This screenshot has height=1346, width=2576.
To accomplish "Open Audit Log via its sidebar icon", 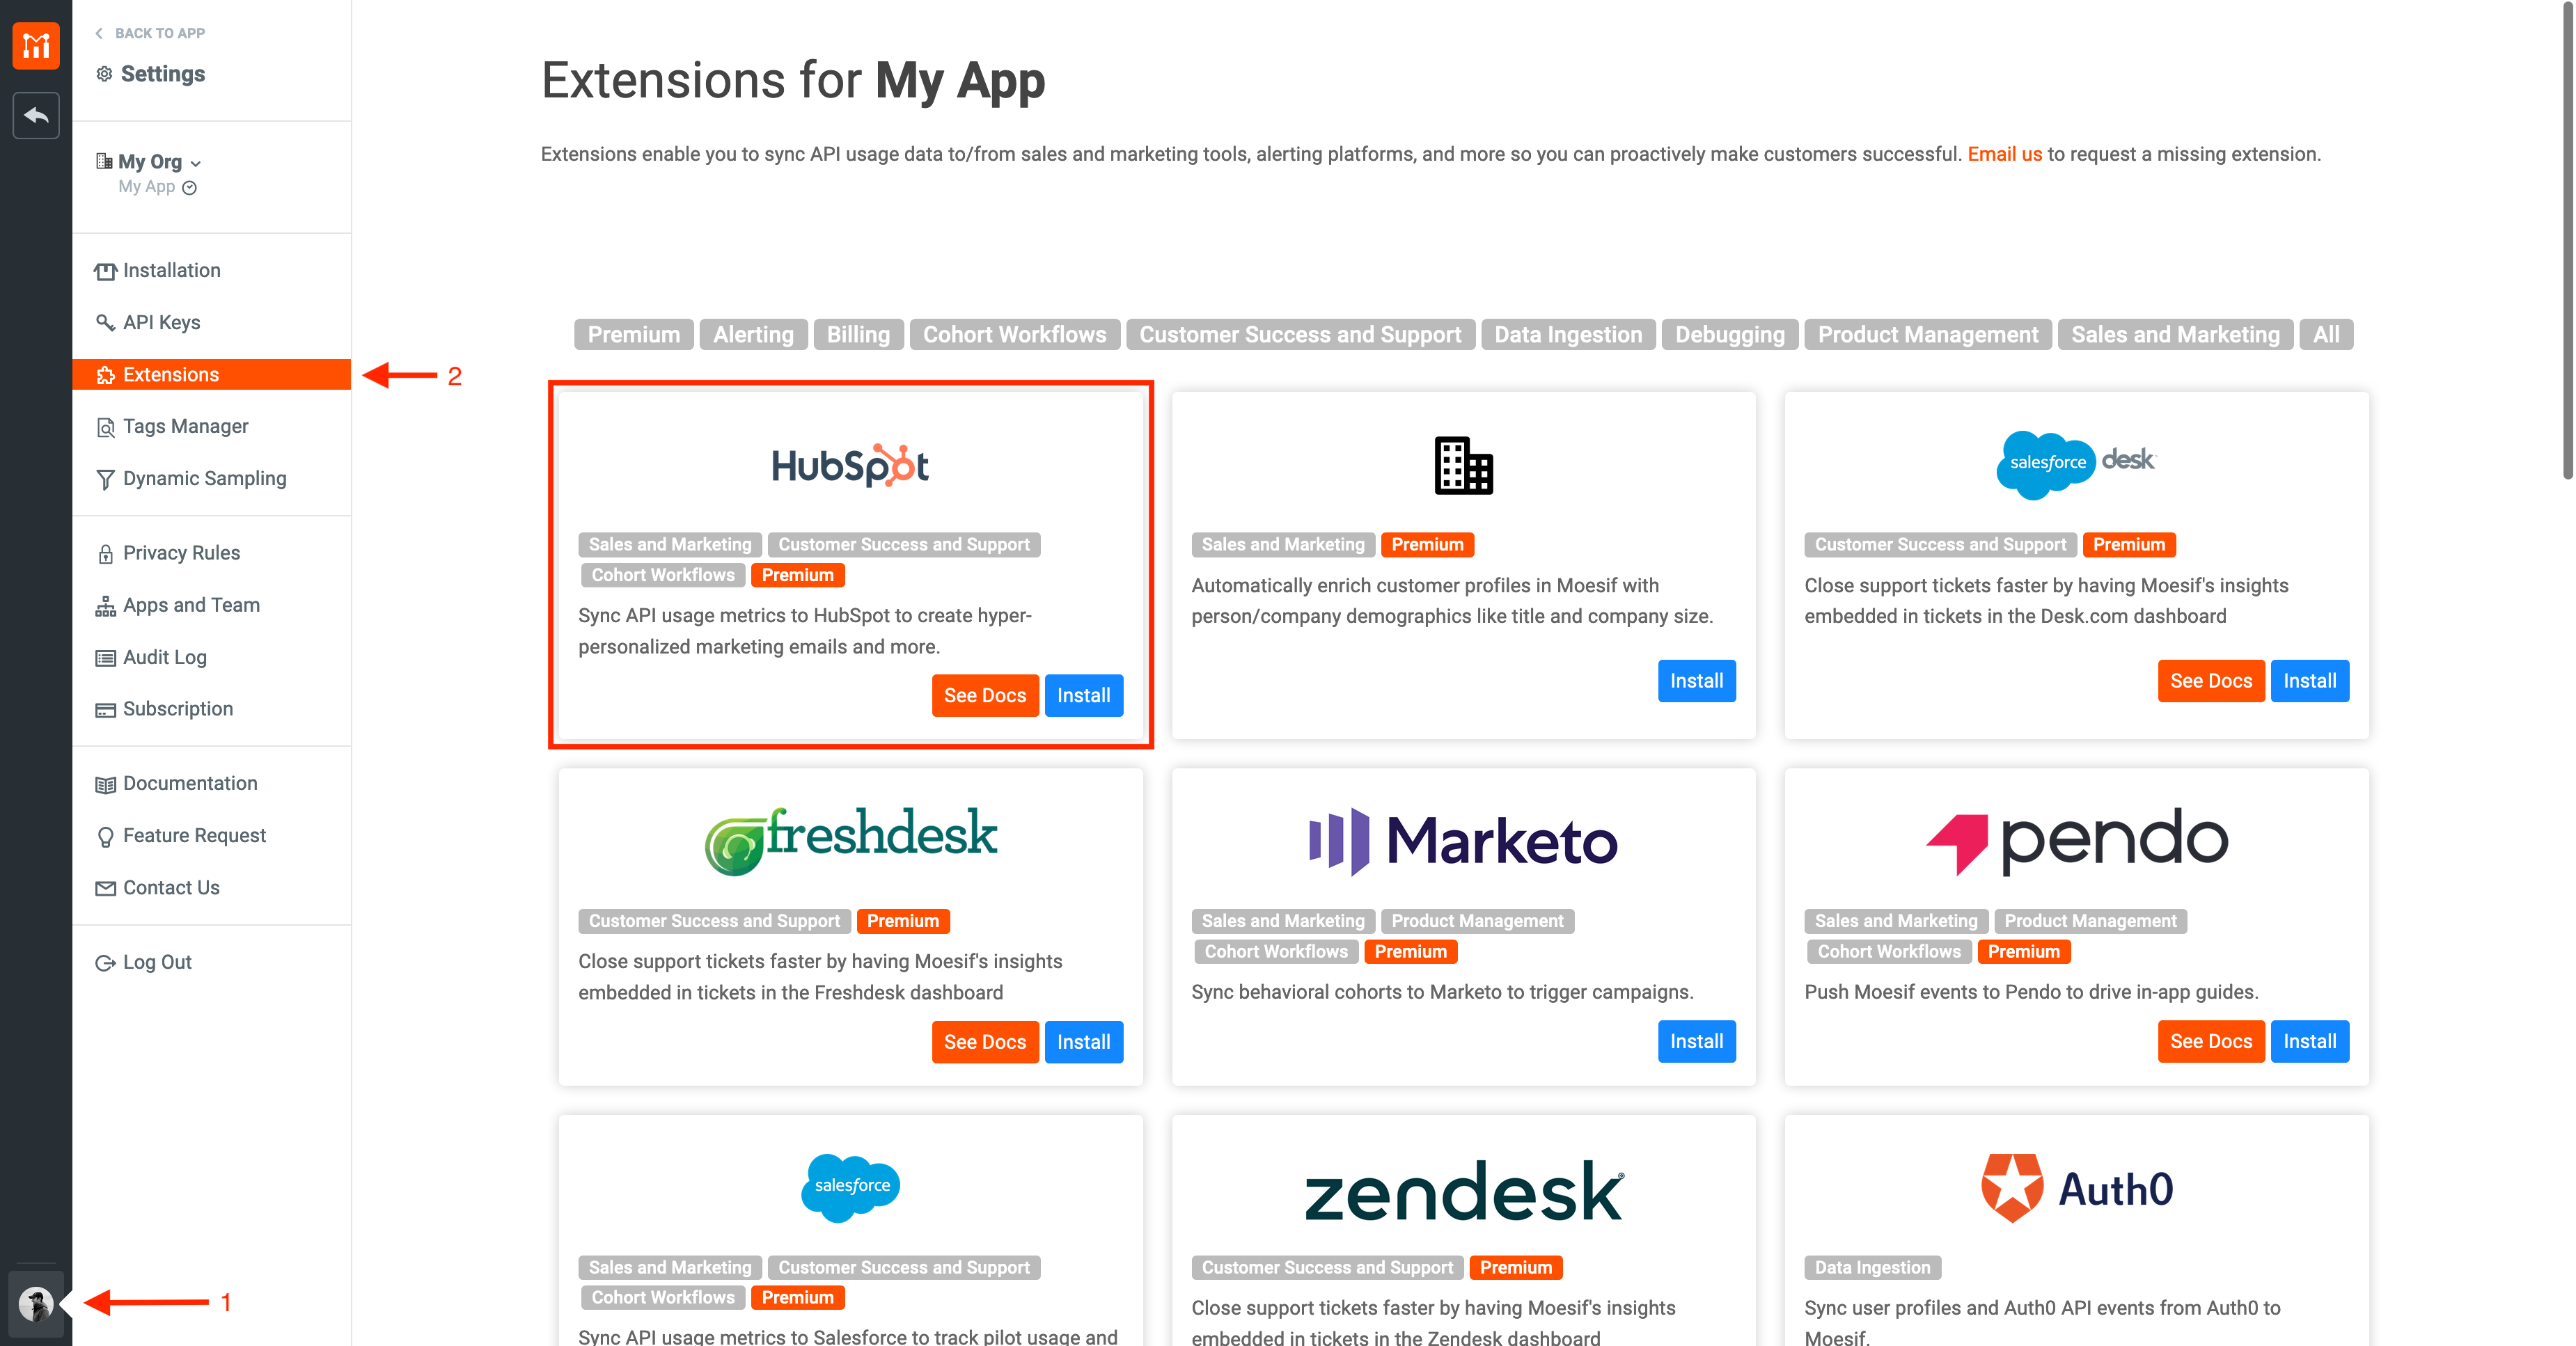I will pos(106,657).
